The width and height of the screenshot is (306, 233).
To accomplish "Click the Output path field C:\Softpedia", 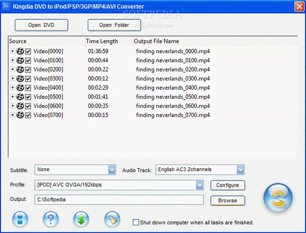I will click(x=119, y=200).
